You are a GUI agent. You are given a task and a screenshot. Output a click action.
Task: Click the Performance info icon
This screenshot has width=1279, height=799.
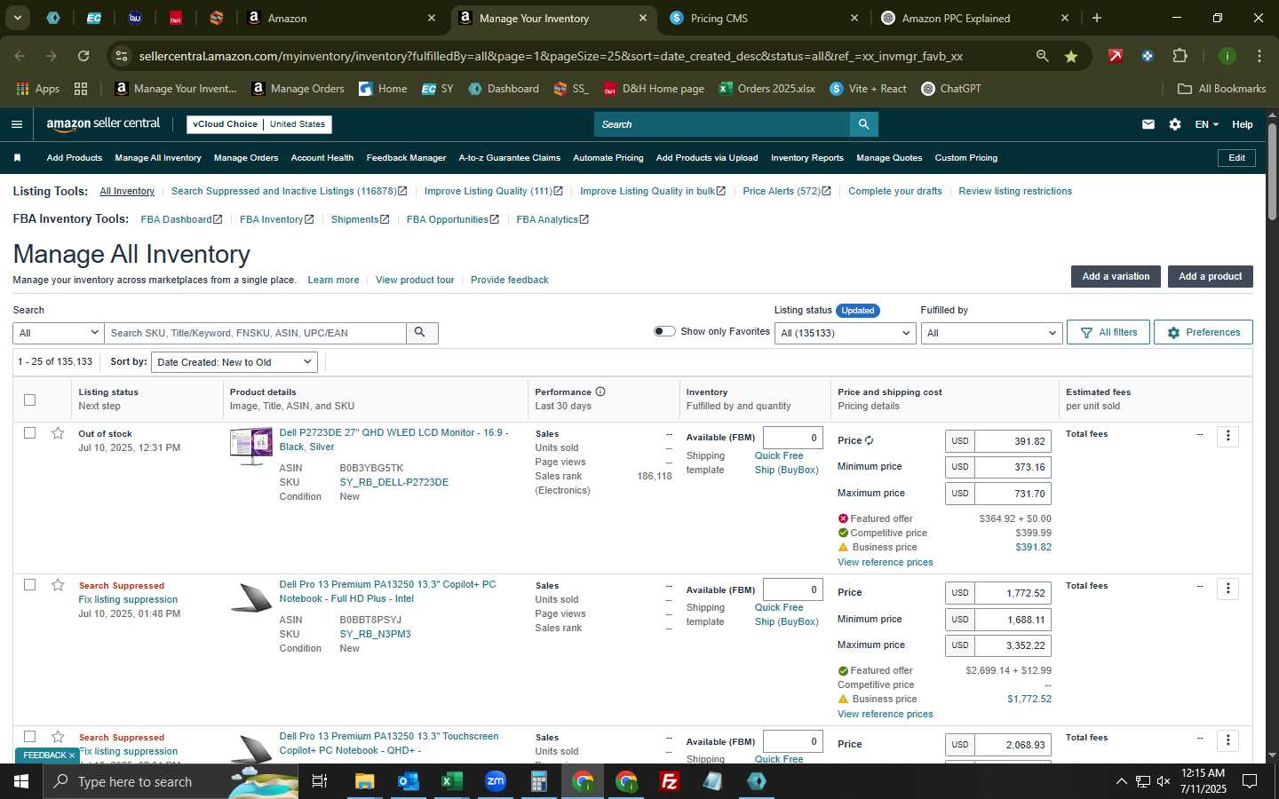coord(600,392)
